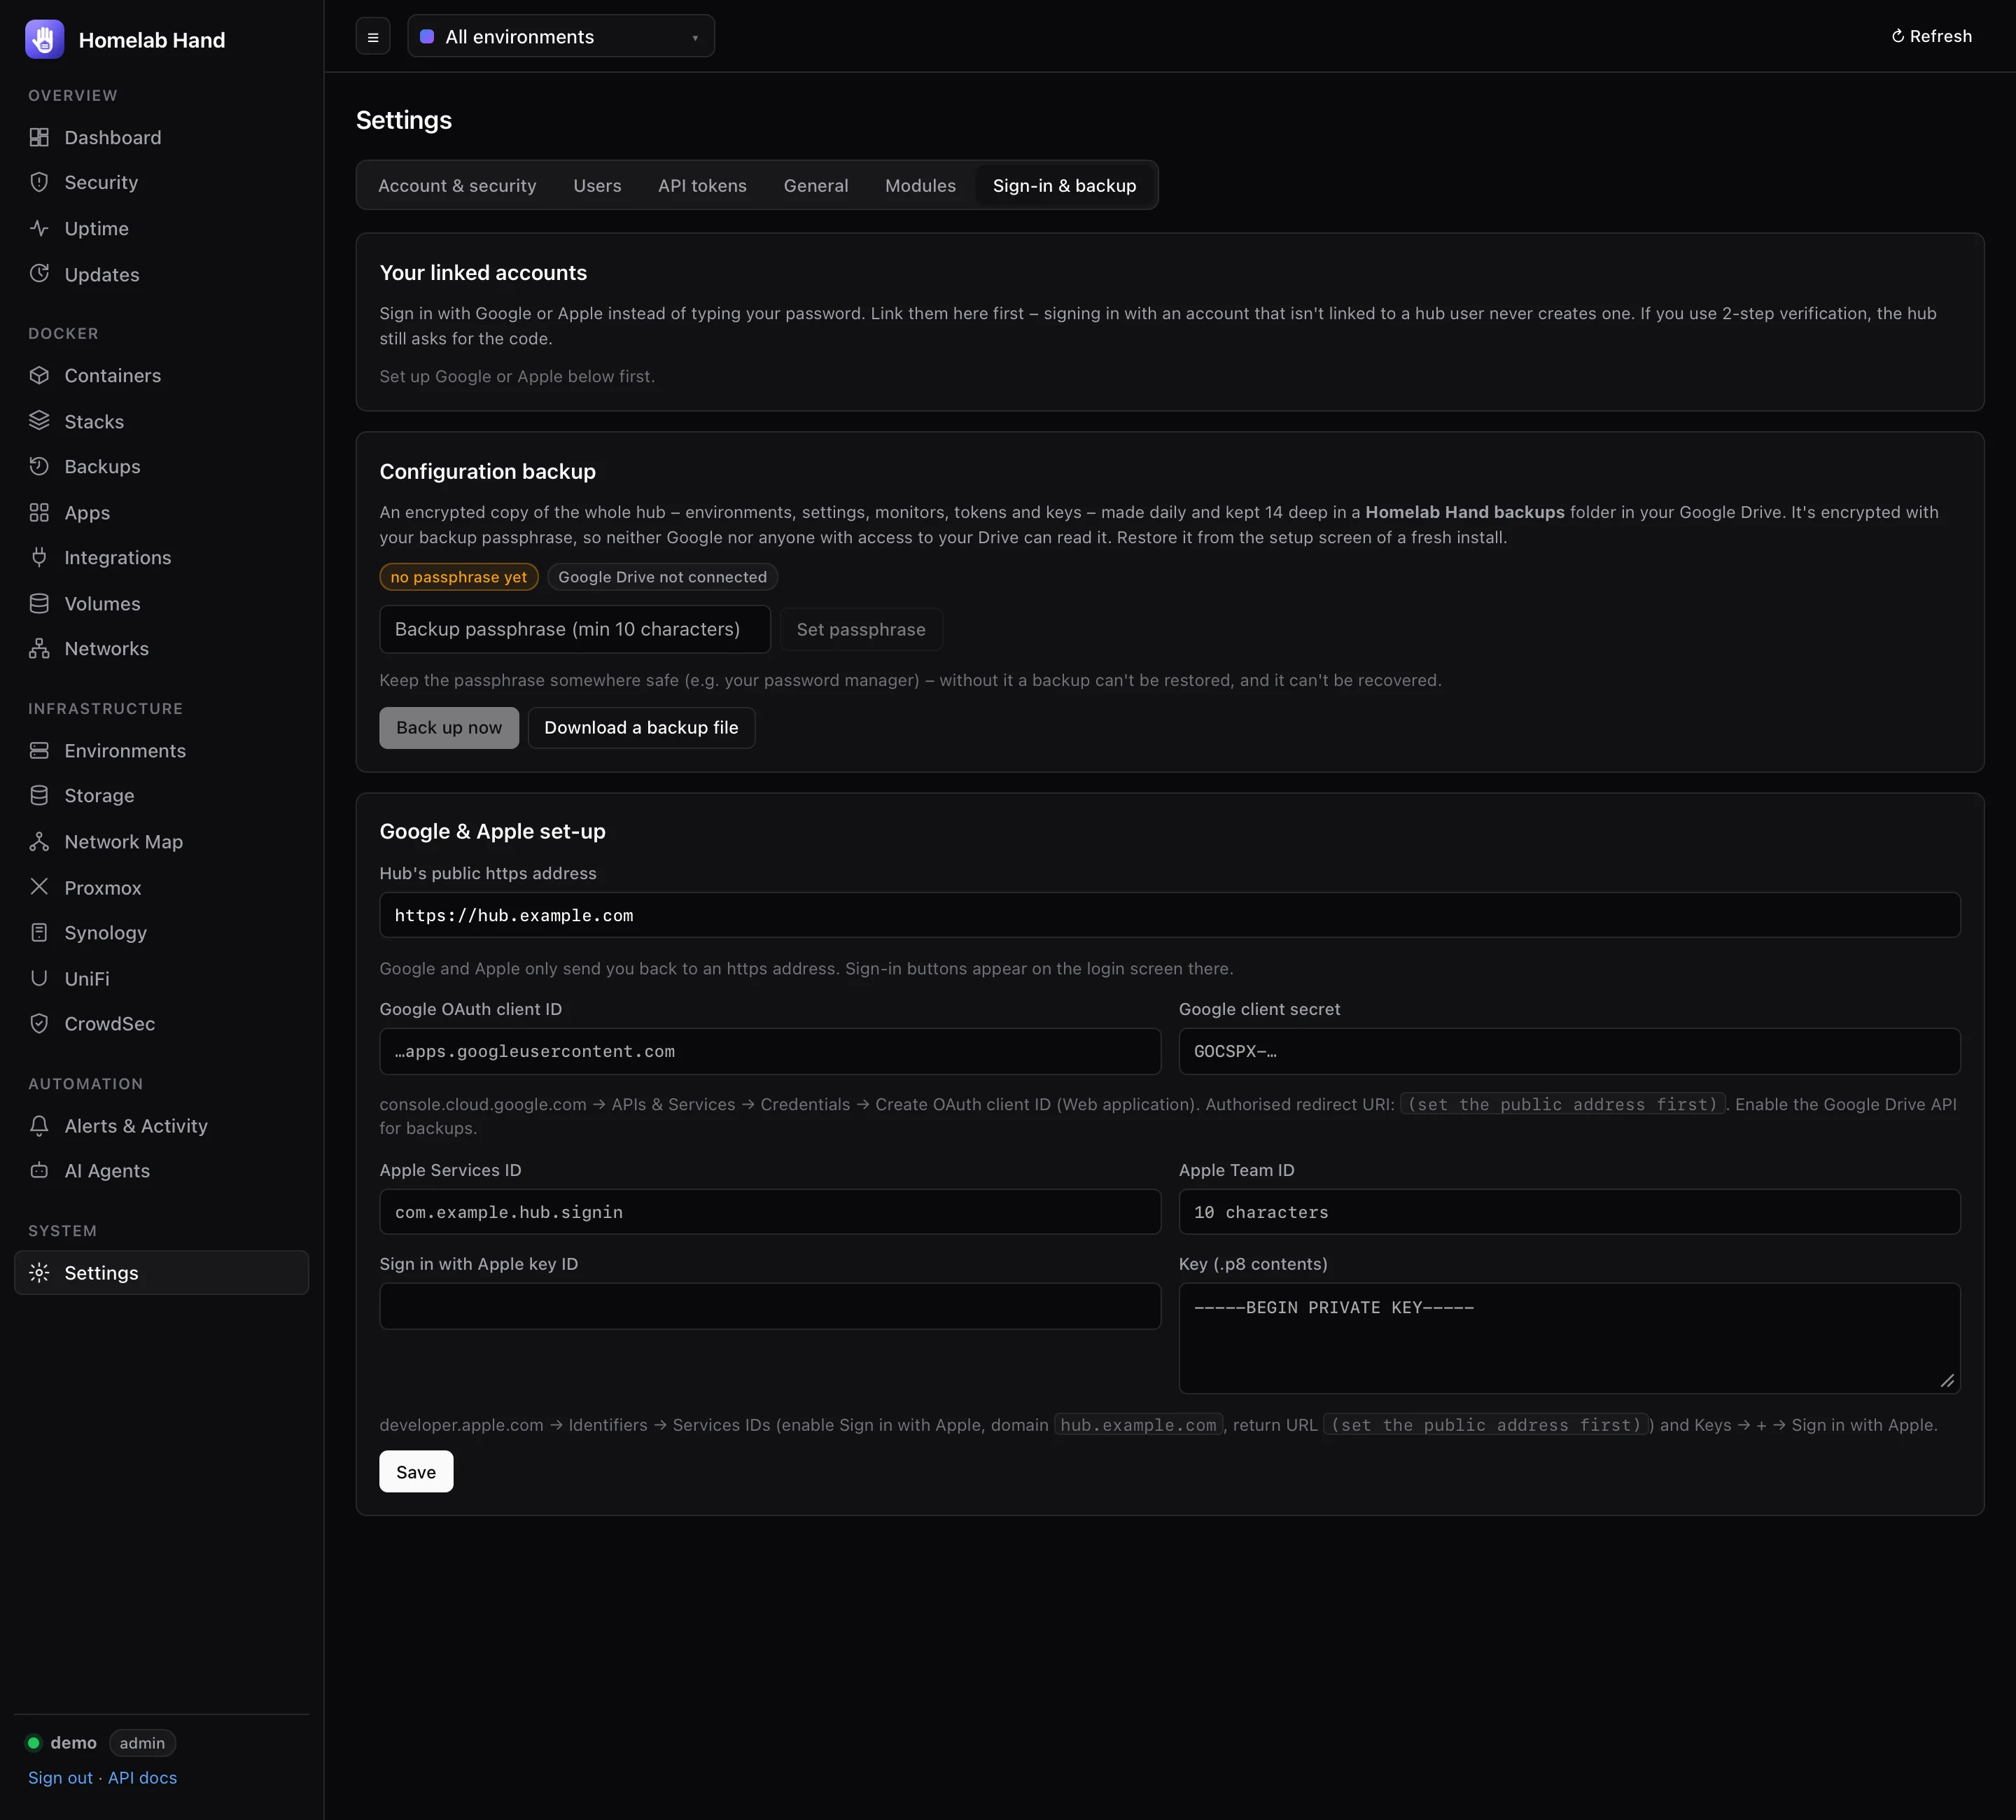Open the All environments dropdown
The image size is (2016, 1820).
561,36
